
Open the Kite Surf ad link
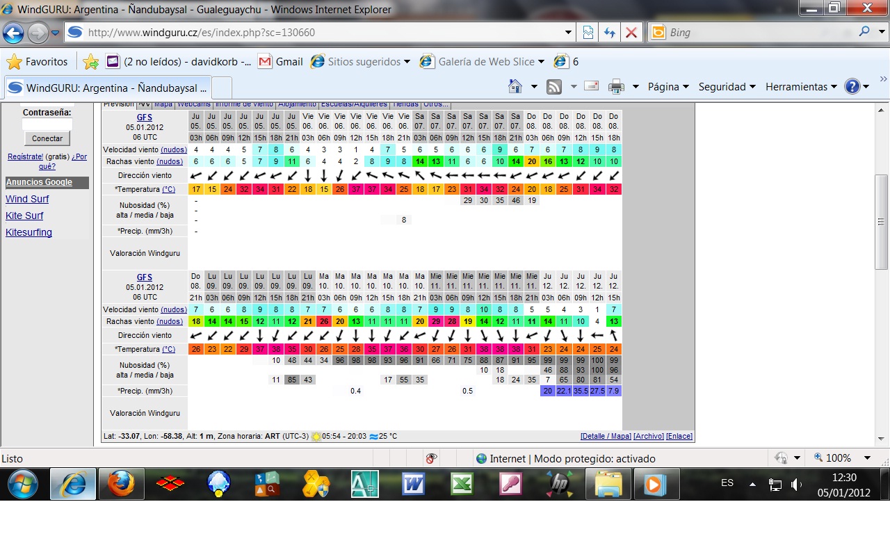24,216
